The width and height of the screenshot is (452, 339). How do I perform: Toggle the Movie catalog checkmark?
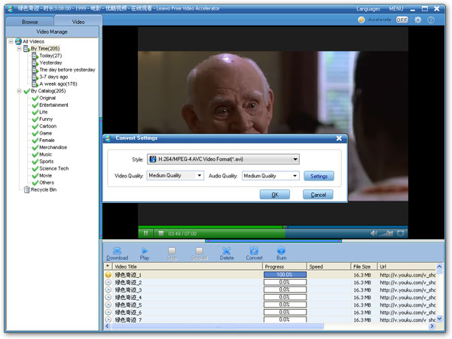pos(35,175)
